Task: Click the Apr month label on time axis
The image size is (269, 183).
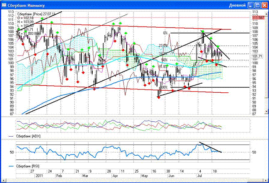Action: (115, 176)
